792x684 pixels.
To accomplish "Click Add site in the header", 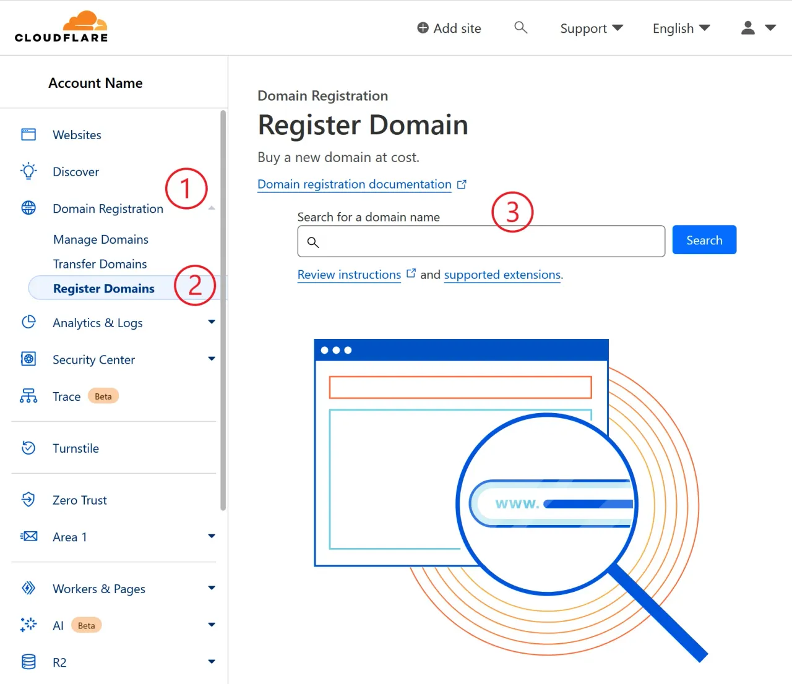I will coord(449,28).
